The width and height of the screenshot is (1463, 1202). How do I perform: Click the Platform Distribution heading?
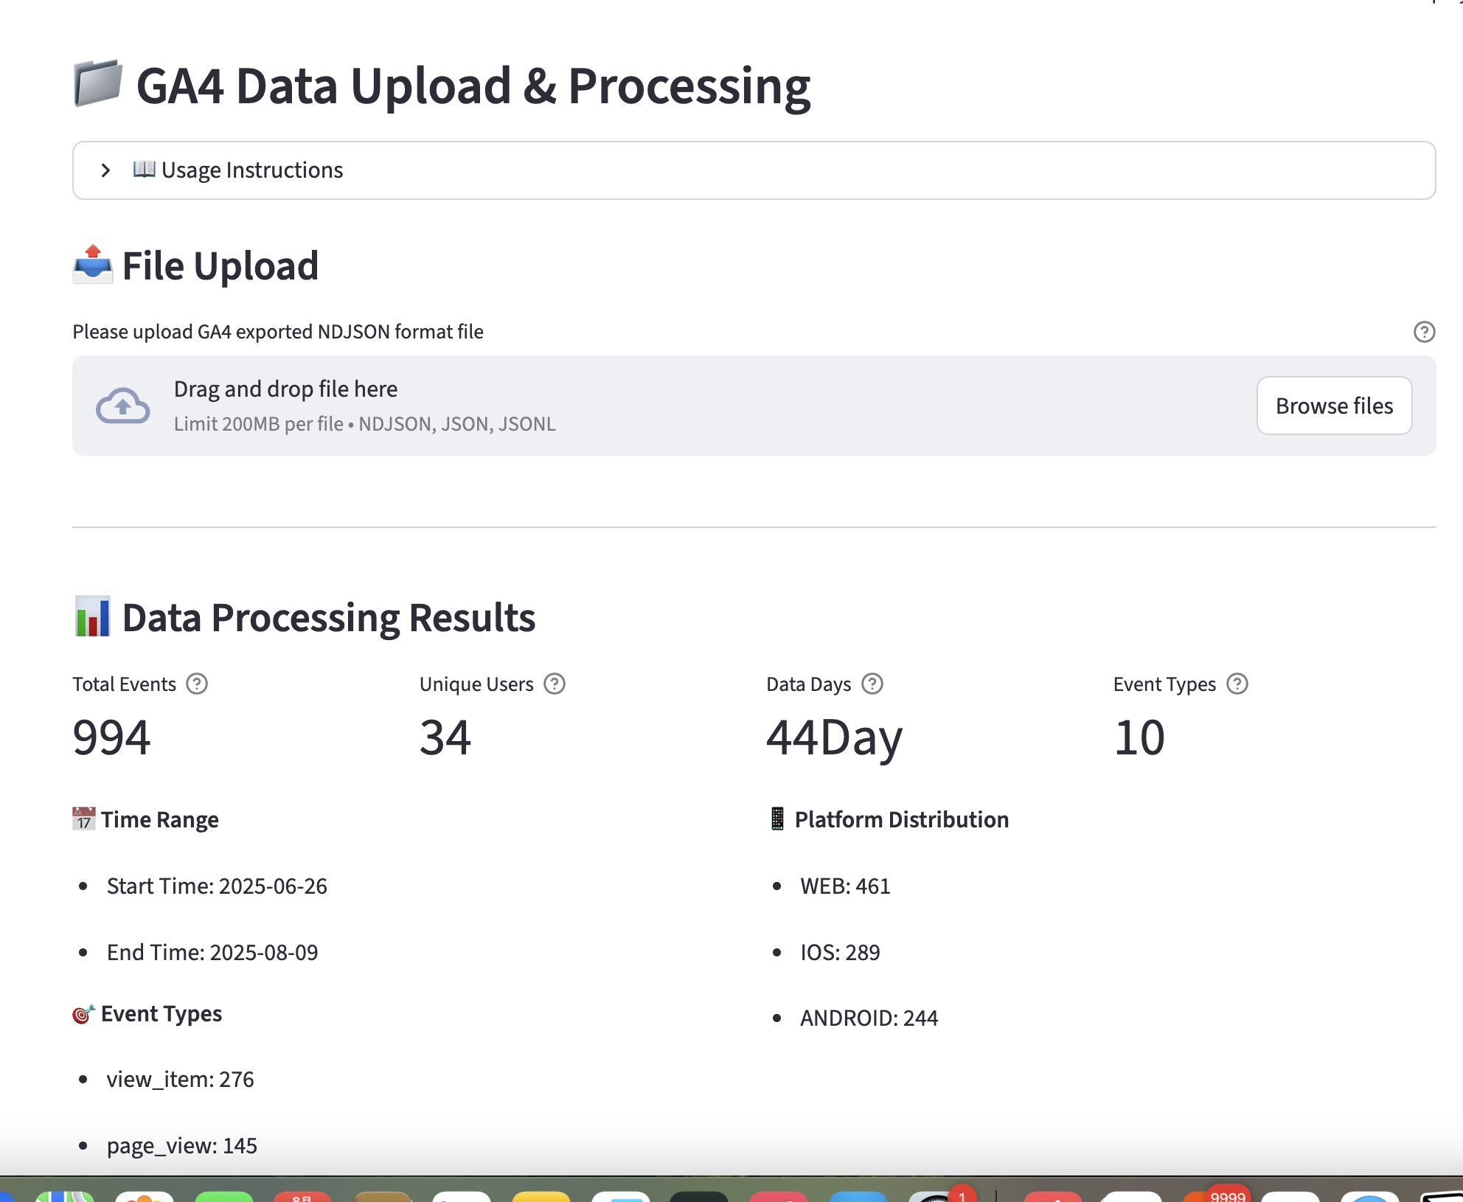[901, 820]
